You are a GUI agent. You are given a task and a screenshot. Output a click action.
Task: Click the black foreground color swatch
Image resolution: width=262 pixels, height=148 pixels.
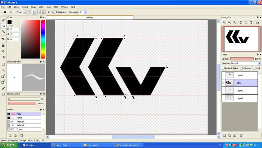coord(9,22)
